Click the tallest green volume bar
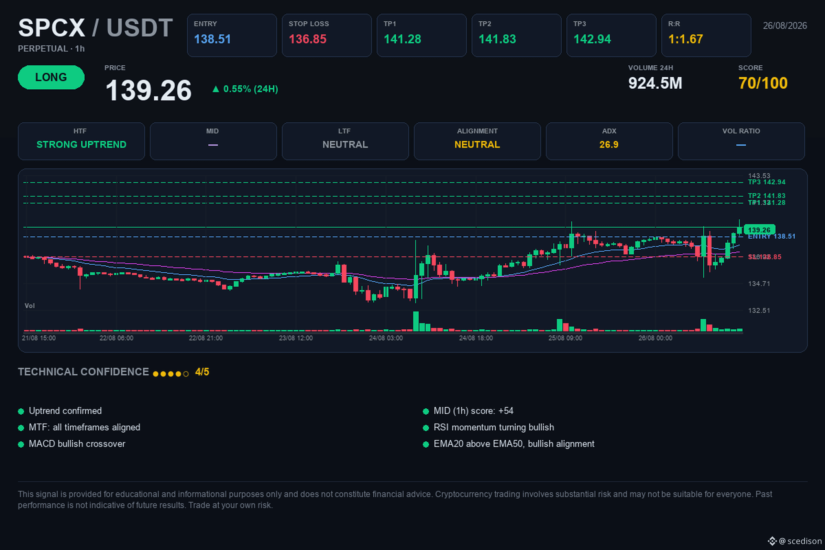This screenshot has height=550, width=825. (x=416, y=321)
